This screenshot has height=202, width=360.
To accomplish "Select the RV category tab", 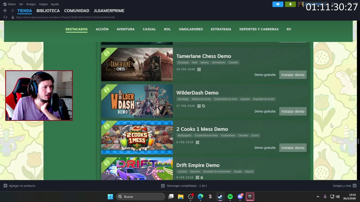I will (289, 29).
